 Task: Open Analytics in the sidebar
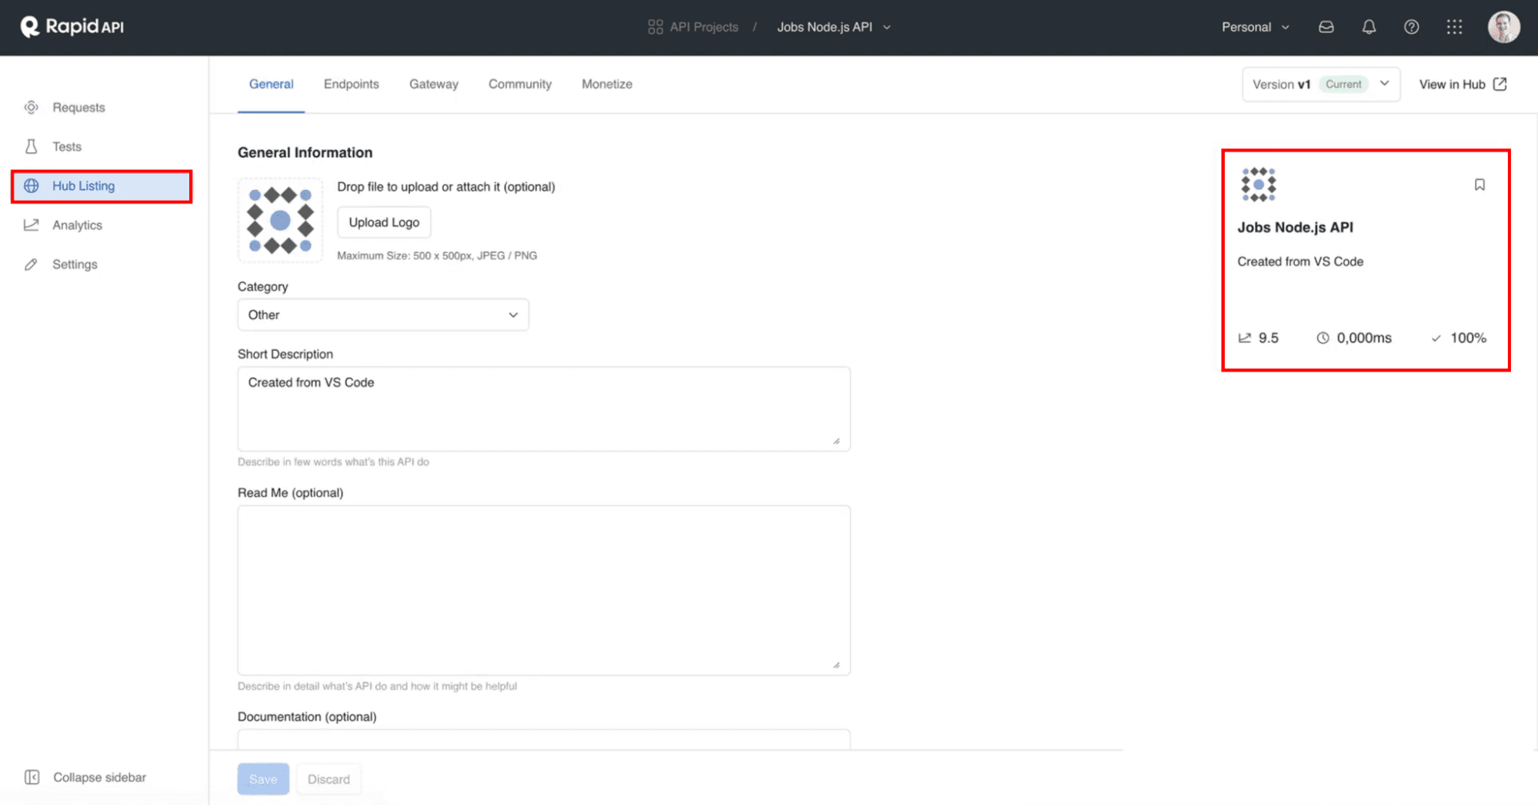[x=101, y=225]
